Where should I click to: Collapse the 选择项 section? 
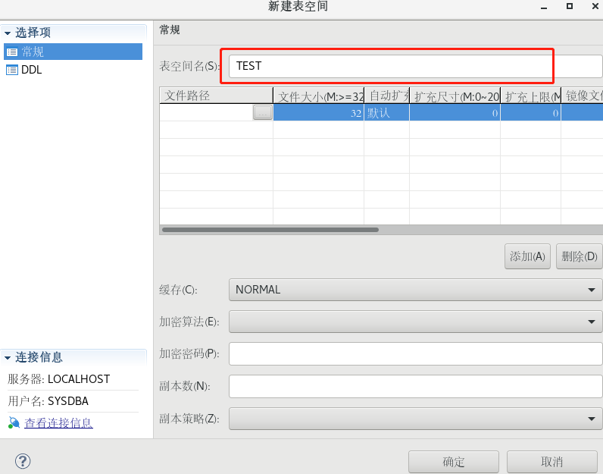tap(8, 33)
